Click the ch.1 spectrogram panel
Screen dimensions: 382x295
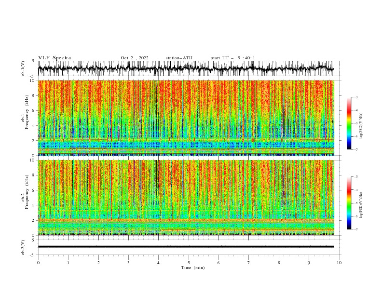click(x=186, y=118)
